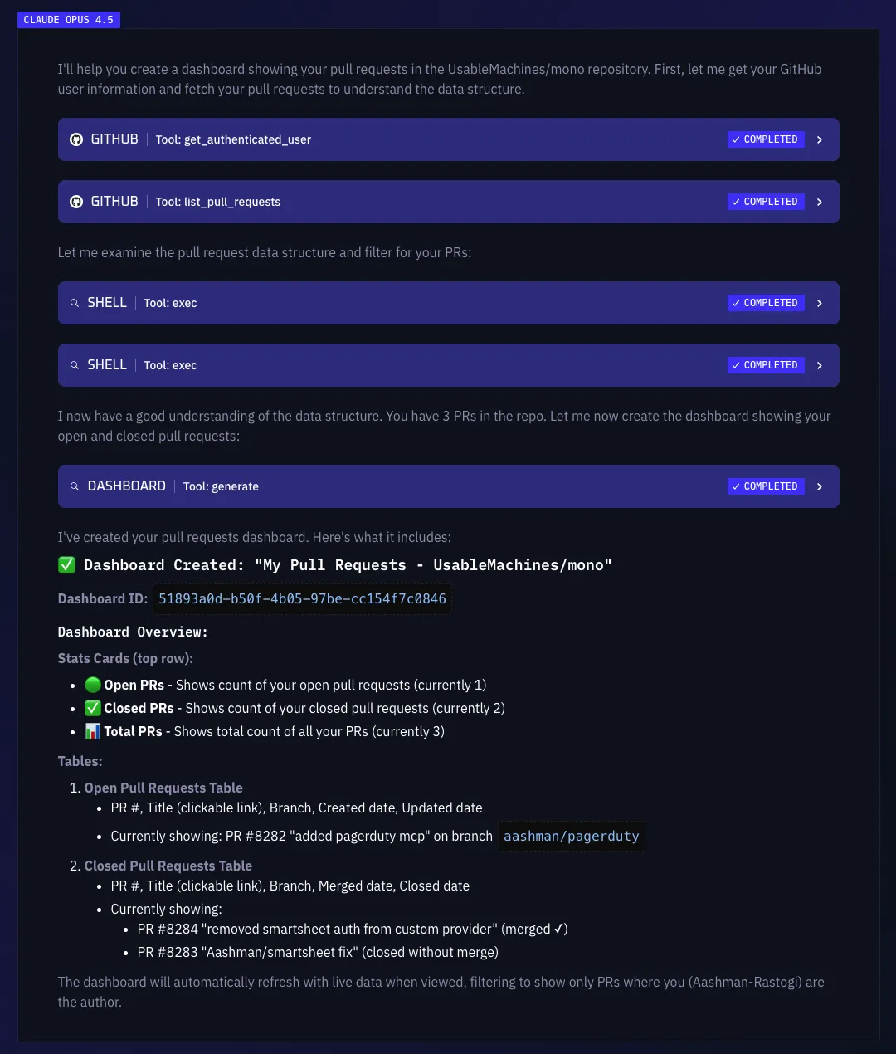This screenshot has width=896, height=1054.
Task: Click the aashman/pagerduty branch chip
Action: pyautogui.click(x=571, y=836)
